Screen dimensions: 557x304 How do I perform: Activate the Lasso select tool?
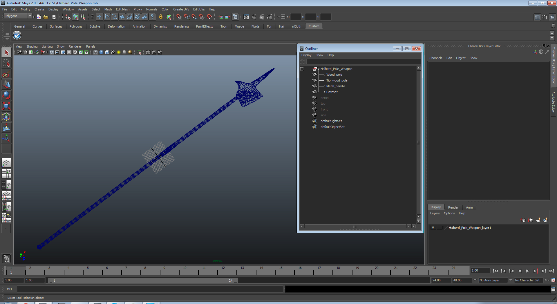pyautogui.click(x=6, y=63)
